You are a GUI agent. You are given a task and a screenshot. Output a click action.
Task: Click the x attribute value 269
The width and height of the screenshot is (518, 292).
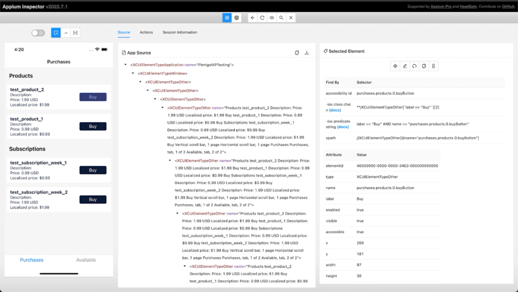coord(360,243)
